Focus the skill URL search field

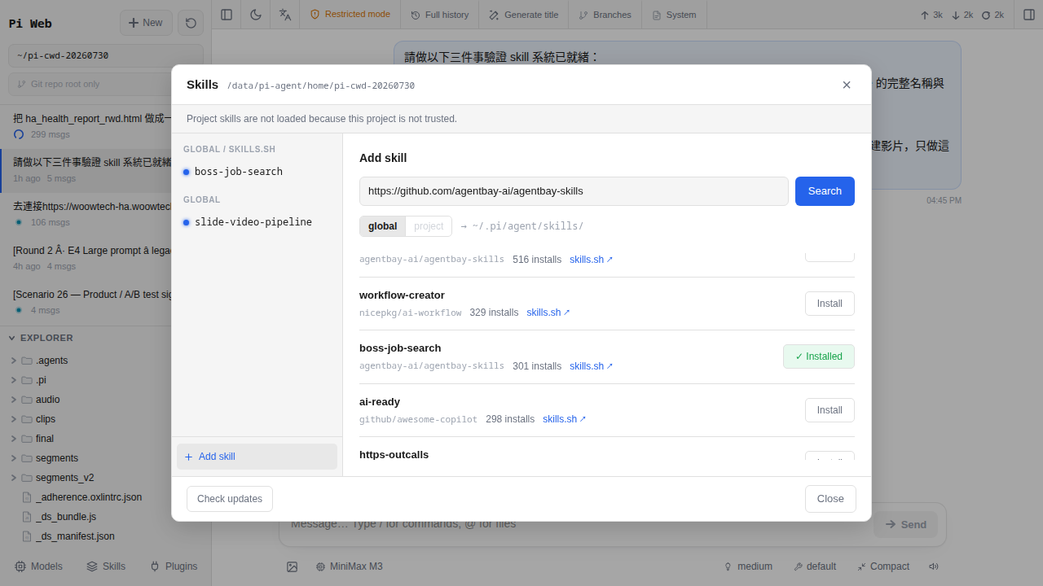(574, 191)
